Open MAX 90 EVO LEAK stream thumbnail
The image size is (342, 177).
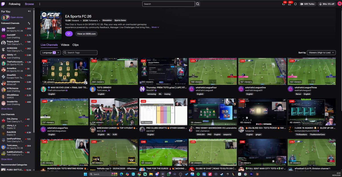click(x=64, y=71)
